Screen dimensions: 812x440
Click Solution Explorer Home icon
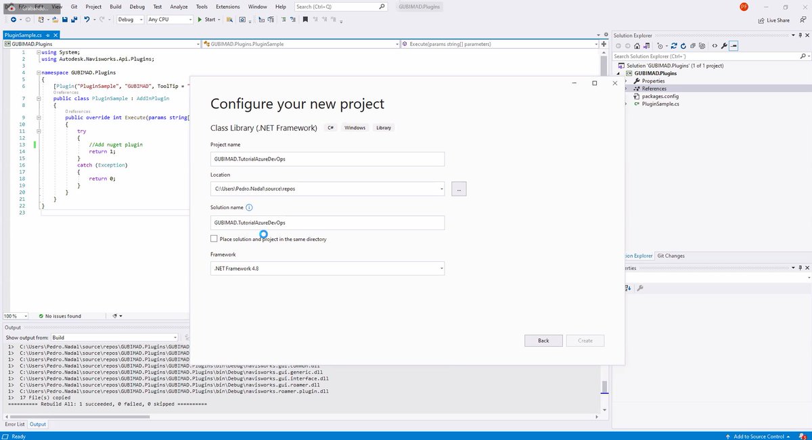637,46
